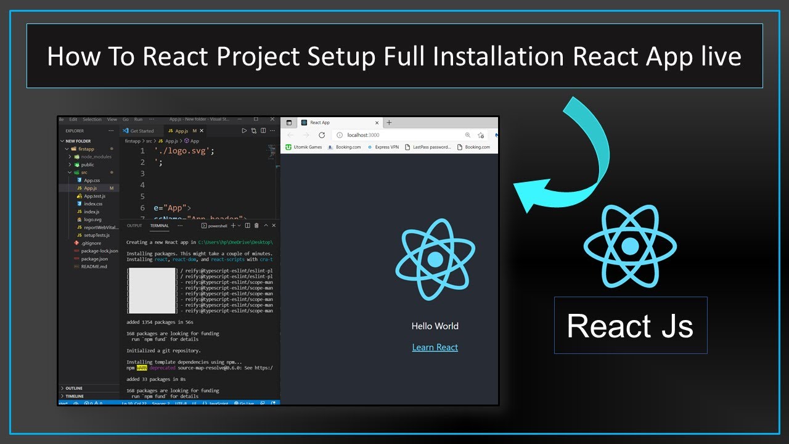789x444 pixels.
Task: Click firstapp in the breadcrumb
Action: (133, 141)
